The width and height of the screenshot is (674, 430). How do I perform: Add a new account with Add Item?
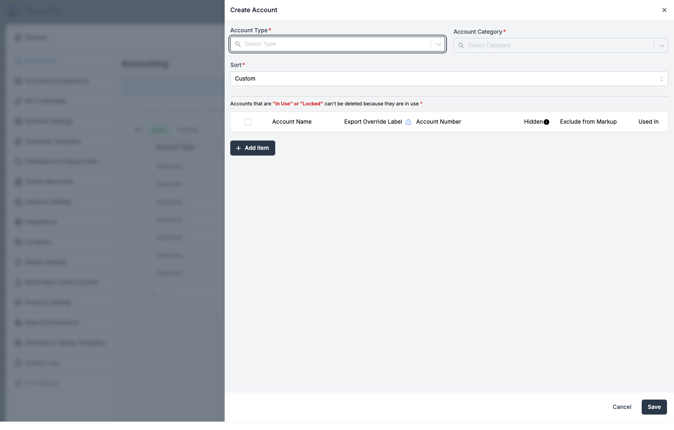click(x=253, y=148)
